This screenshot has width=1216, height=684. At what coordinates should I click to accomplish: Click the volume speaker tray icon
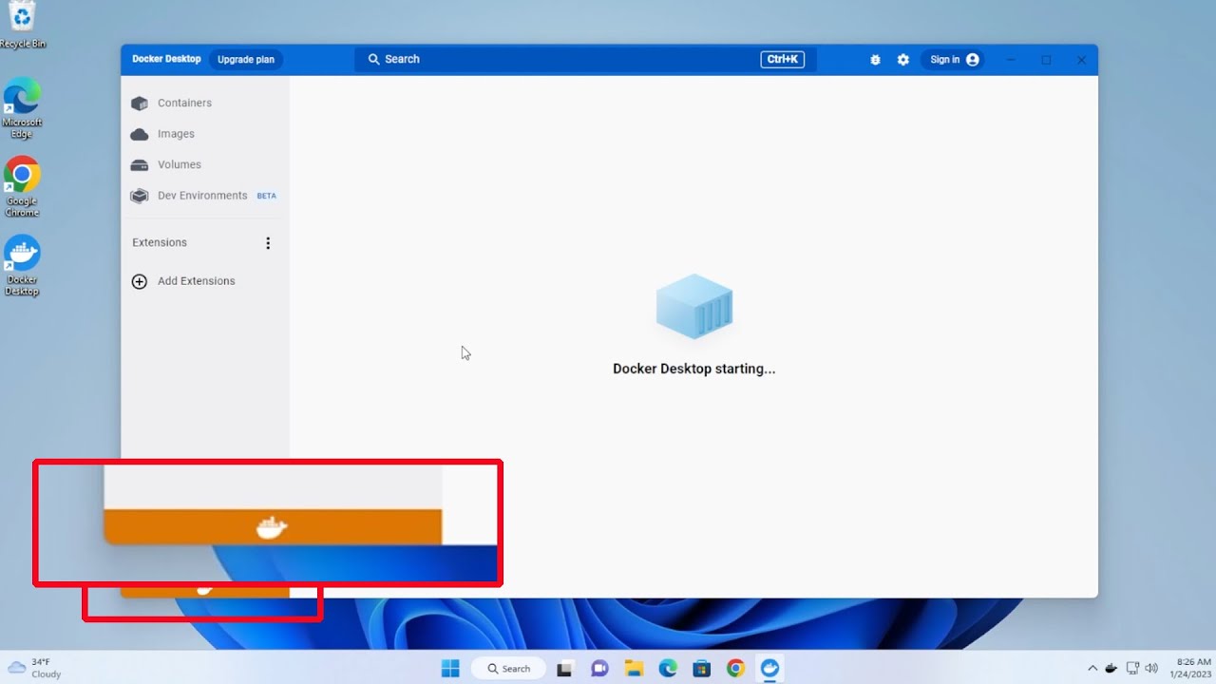point(1151,668)
